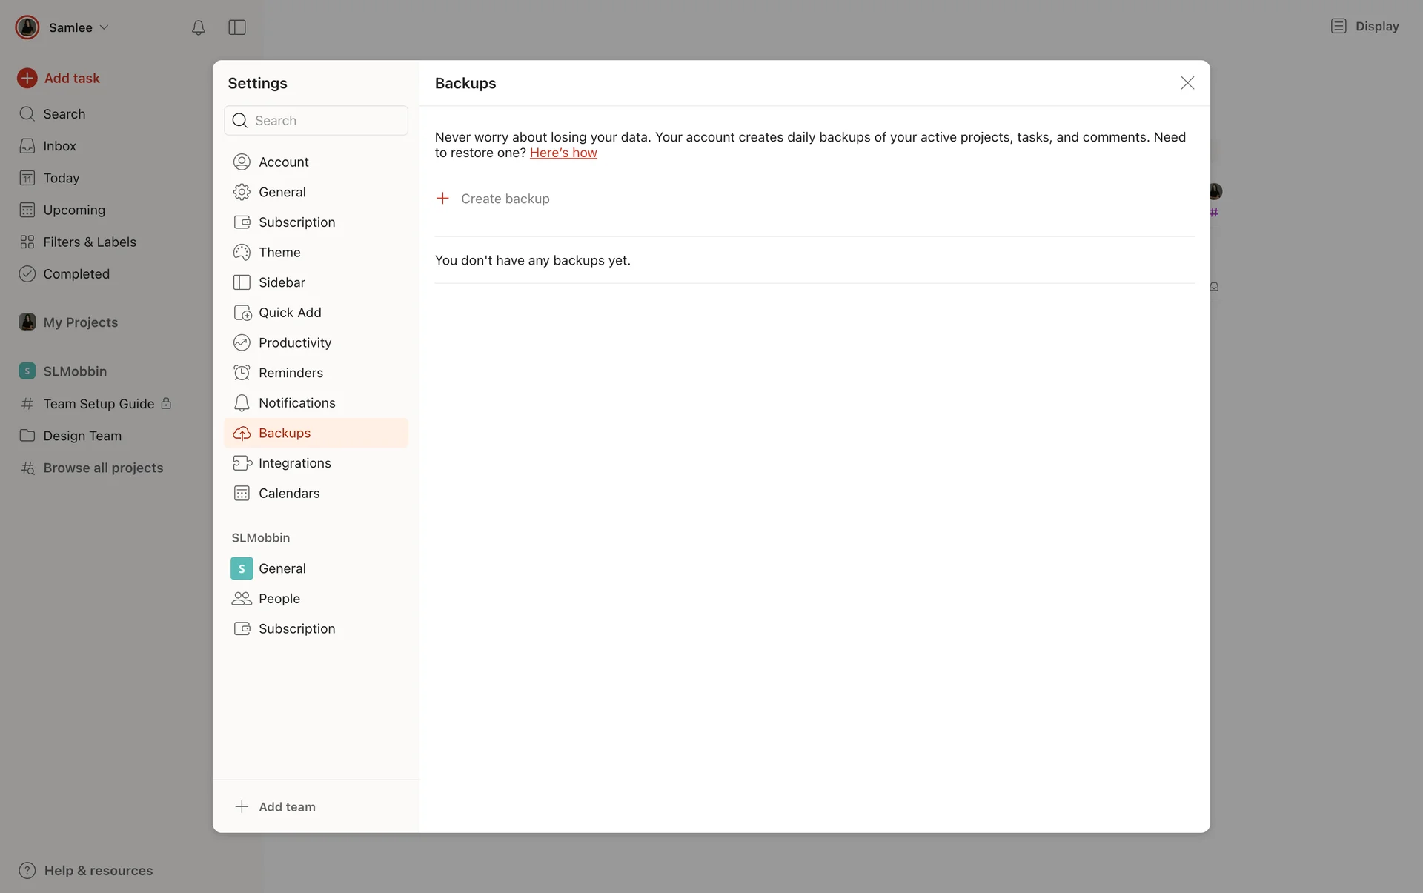Toggle the sidebar panel icon
The image size is (1423, 893).
[x=237, y=27]
